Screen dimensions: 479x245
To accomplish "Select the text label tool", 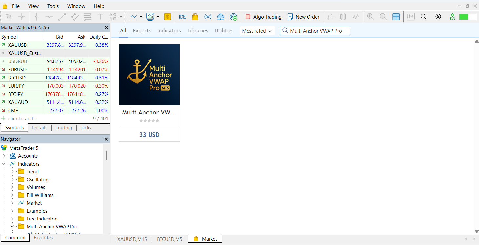I will point(100,17).
